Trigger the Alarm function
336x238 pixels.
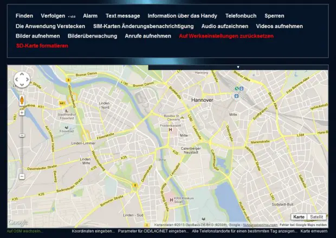pos(90,16)
